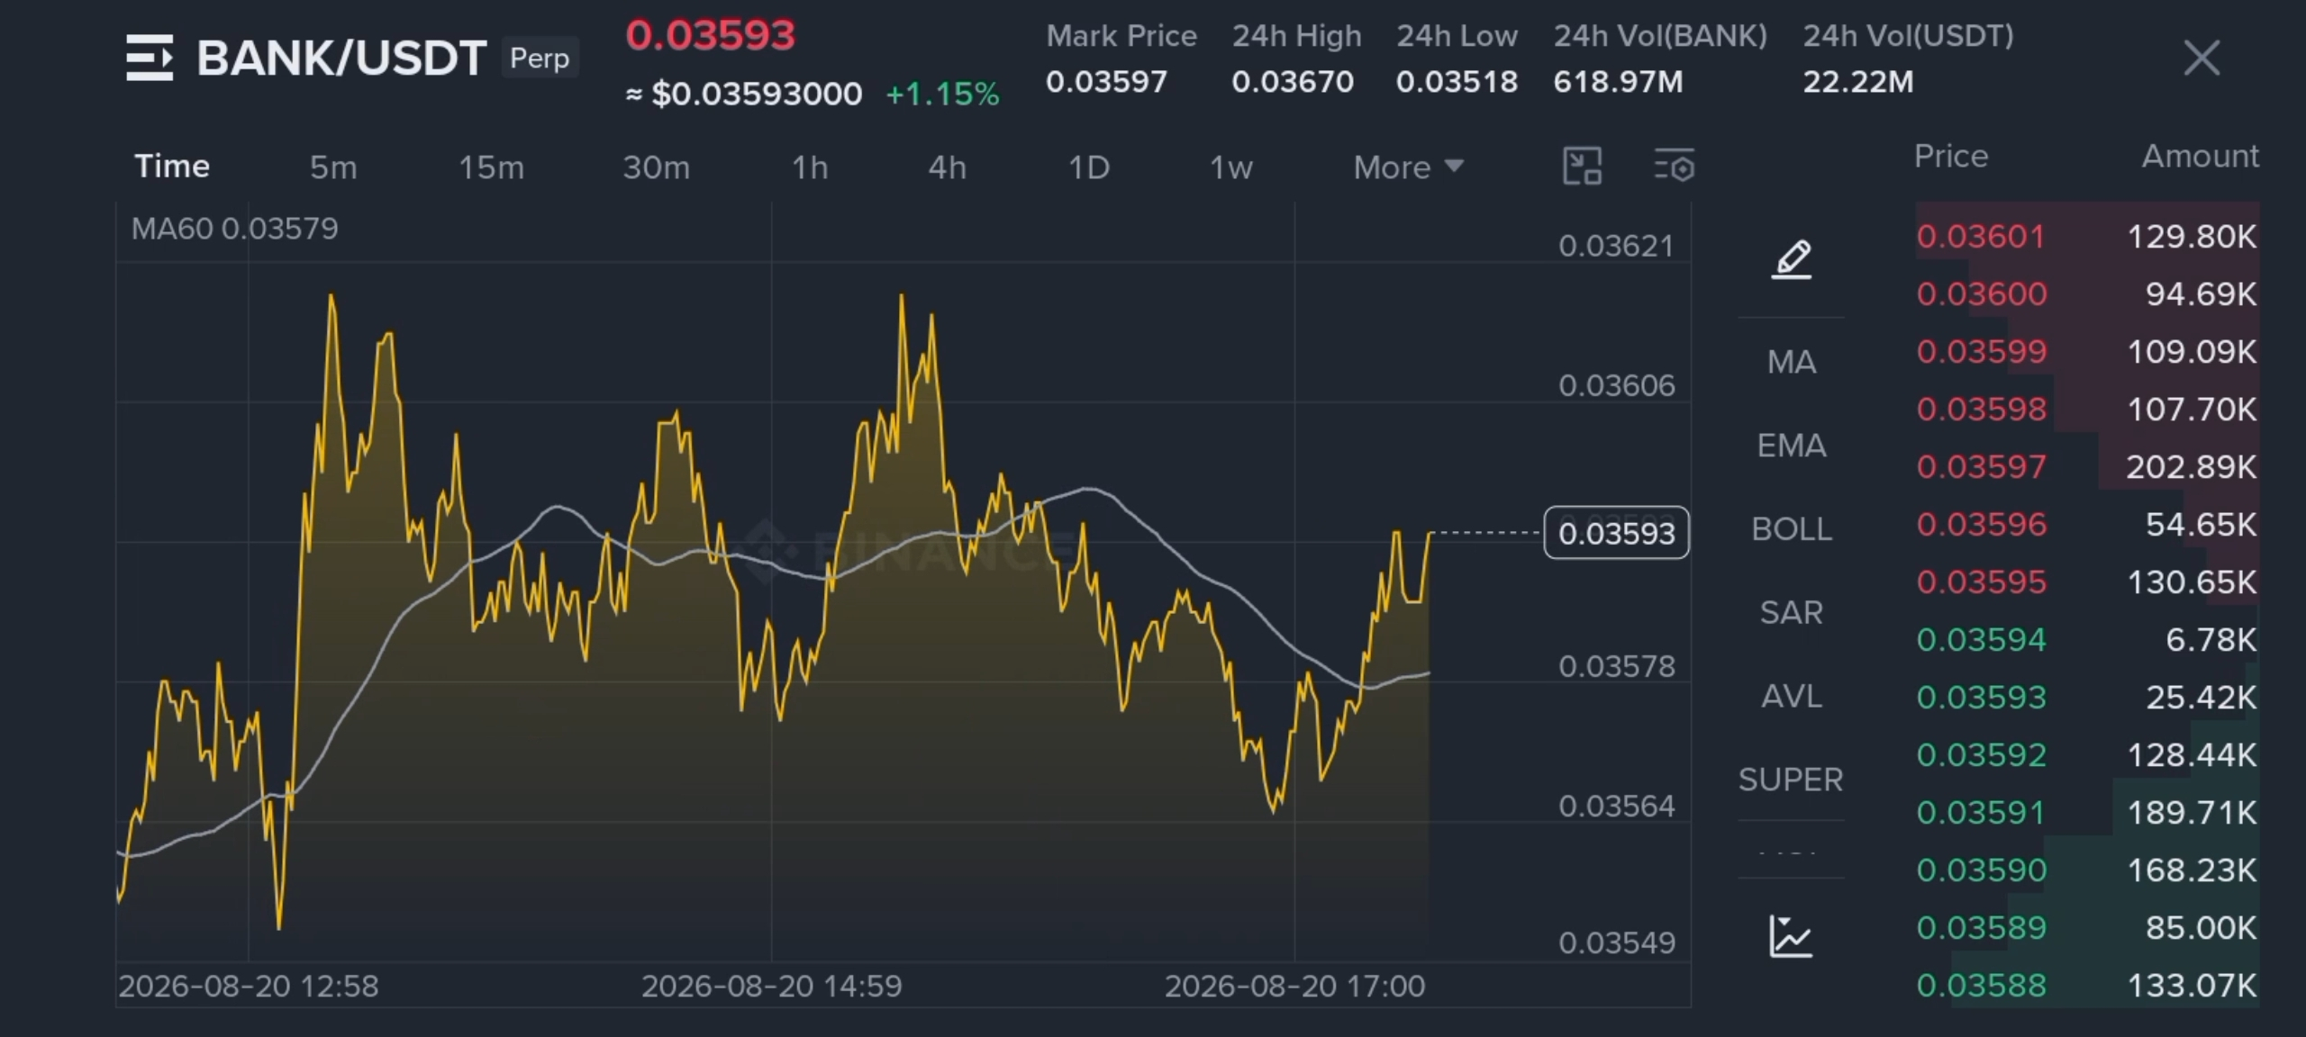The image size is (2306, 1037).
Task: Select the drawing pencil tool
Action: (1792, 260)
